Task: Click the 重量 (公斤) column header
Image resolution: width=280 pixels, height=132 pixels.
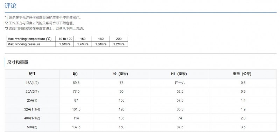Action: tap(243, 74)
